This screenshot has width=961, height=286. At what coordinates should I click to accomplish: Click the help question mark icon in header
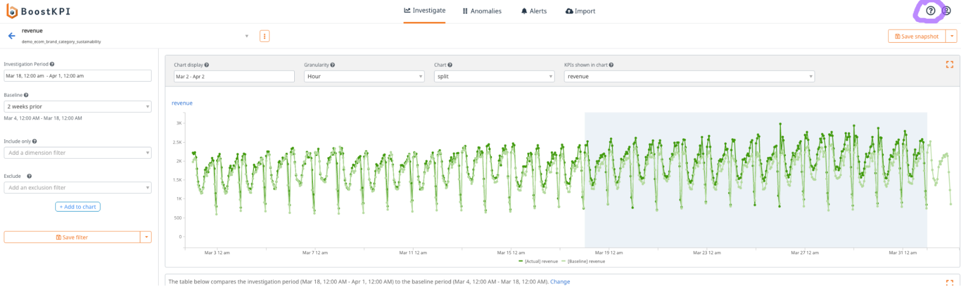click(931, 11)
